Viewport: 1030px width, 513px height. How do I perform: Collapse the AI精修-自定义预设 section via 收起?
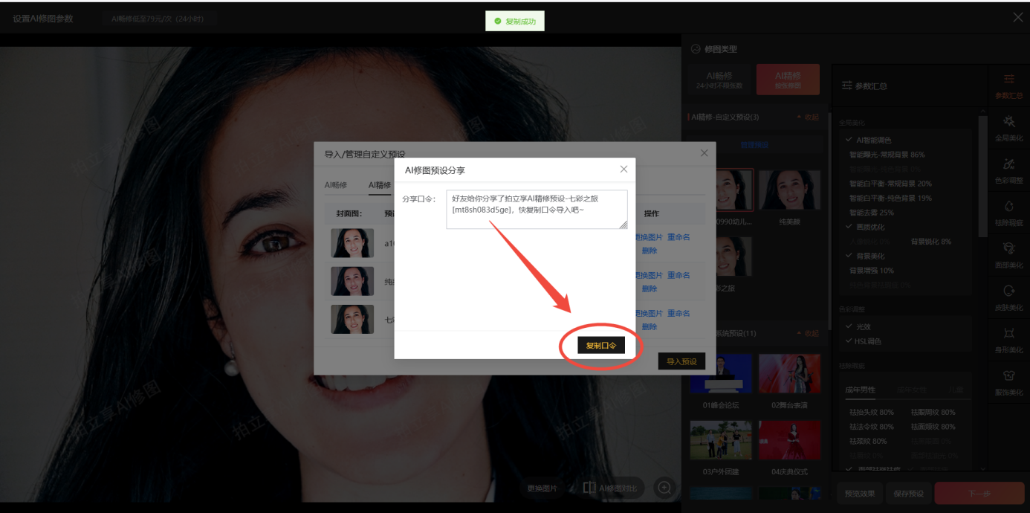click(807, 117)
